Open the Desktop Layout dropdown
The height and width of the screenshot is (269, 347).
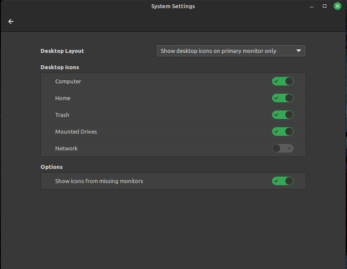coord(231,51)
